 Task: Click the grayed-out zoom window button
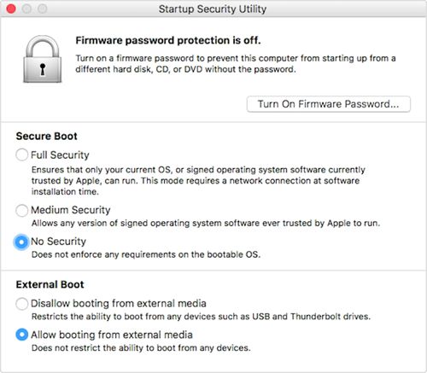[x=42, y=9]
